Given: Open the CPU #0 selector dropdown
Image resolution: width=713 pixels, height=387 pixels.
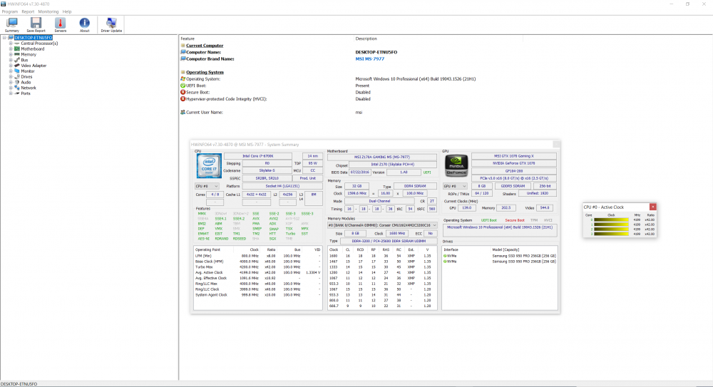Looking at the screenshot, I should [x=207, y=186].
